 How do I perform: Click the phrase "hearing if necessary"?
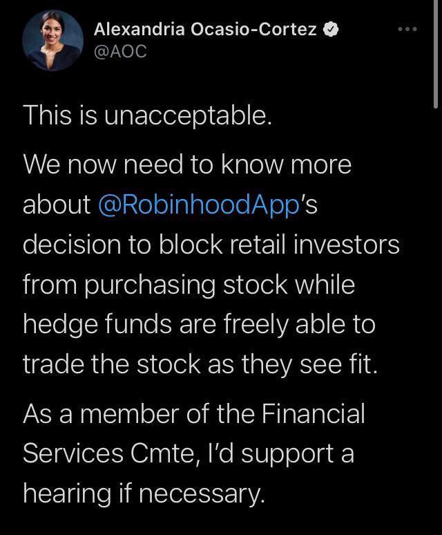point(144,494)
